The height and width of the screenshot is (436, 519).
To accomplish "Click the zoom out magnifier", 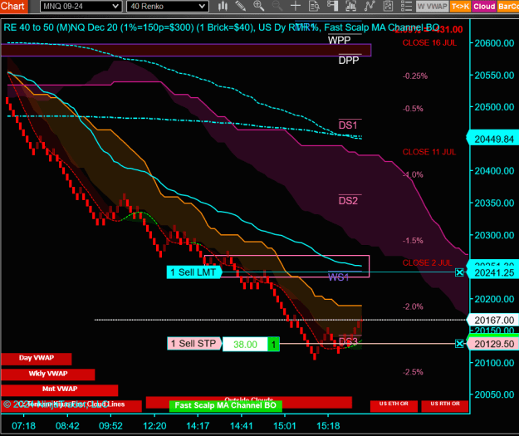I will pos(277,6).
